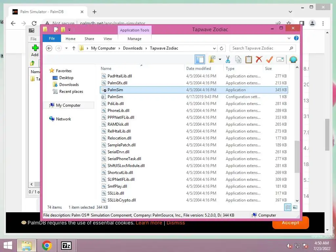This screenshot has height=252, width=336.
Task: Click the Explorer Back arrow button
Action: [x=49, y=48]
